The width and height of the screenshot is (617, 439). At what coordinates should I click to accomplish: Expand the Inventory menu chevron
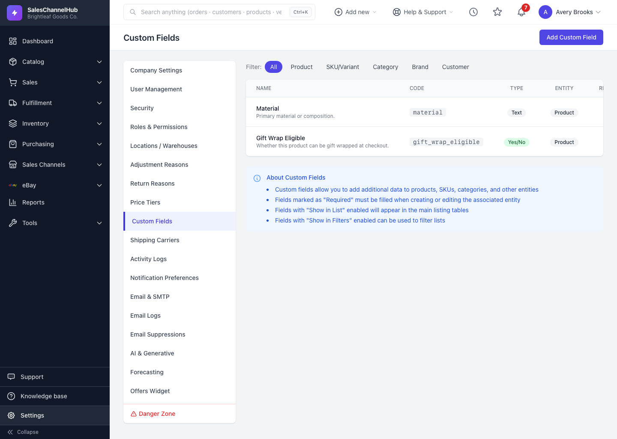pos(99,123)
